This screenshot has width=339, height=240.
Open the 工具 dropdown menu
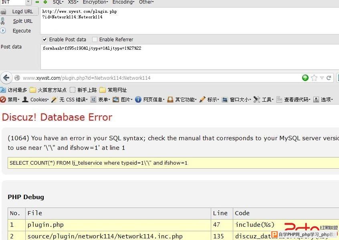(x=268, y=99)
